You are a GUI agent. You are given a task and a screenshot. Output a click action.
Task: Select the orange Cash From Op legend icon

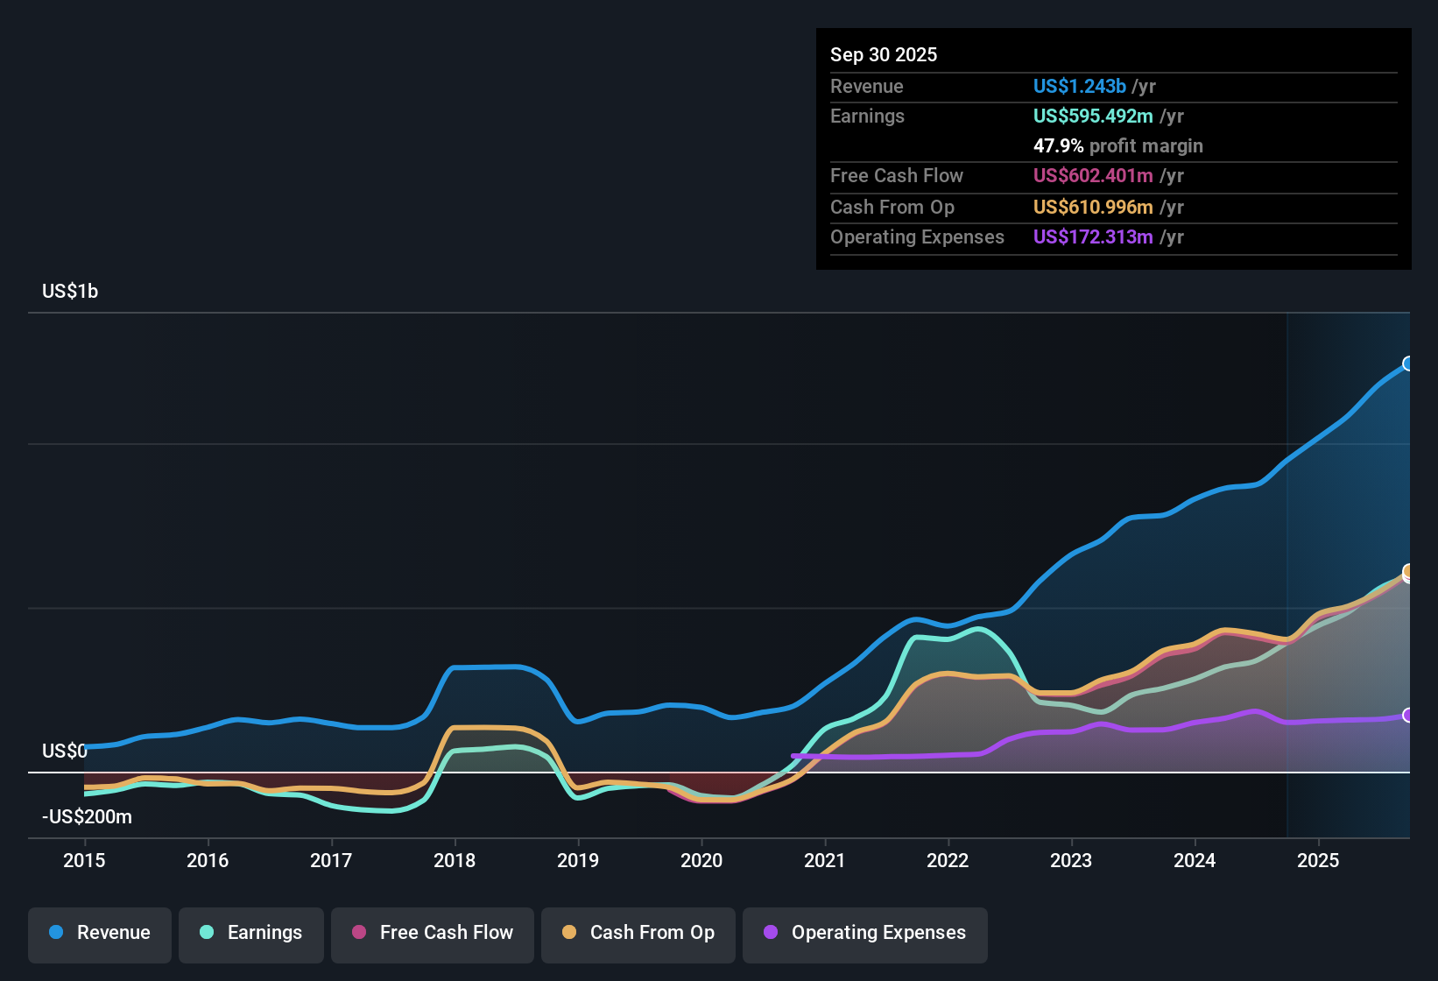(569, 933)
